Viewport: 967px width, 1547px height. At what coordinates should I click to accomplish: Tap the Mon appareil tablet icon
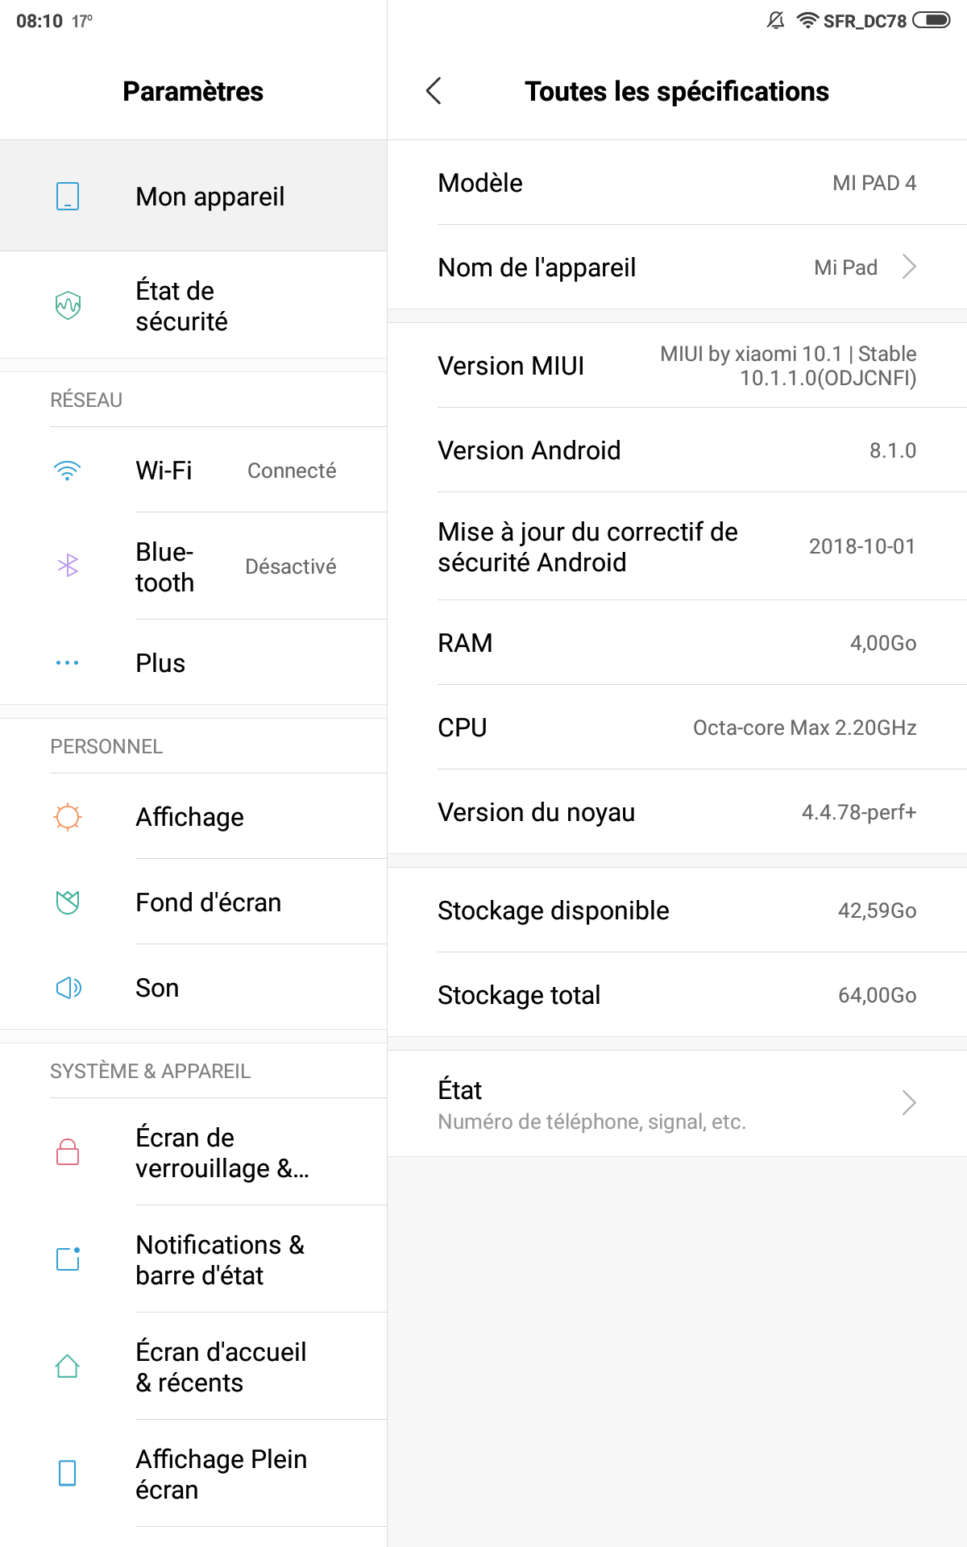coord(68,196)
